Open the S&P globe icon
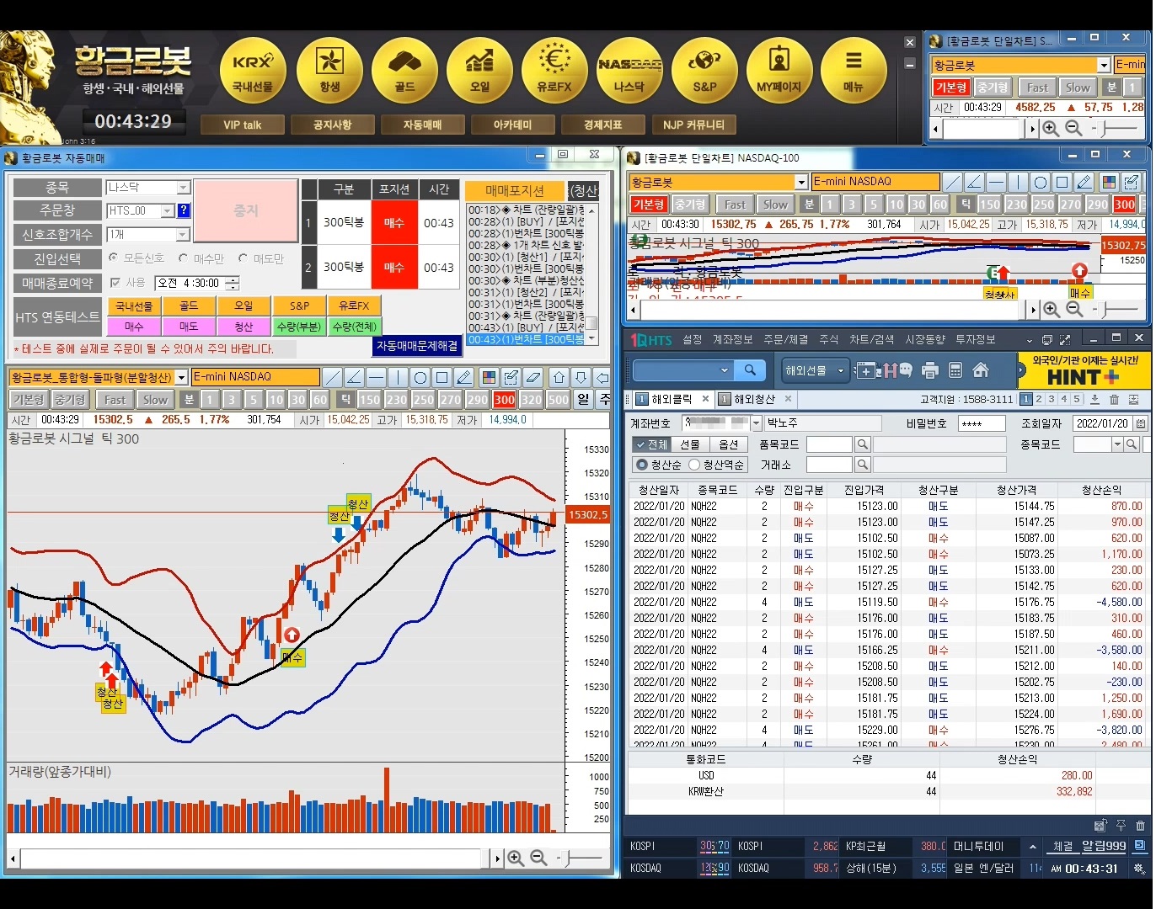Viewport: 1156px width, 909px height. click(704, 71)
